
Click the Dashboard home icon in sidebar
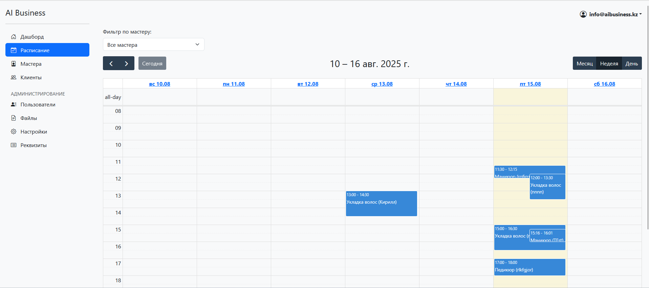(14, 37)
